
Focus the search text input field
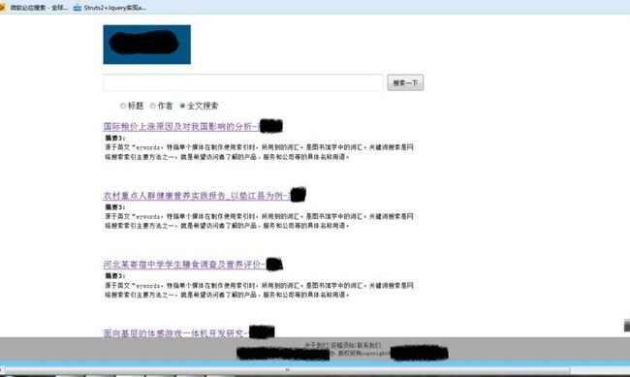click(x=242, y=82)
